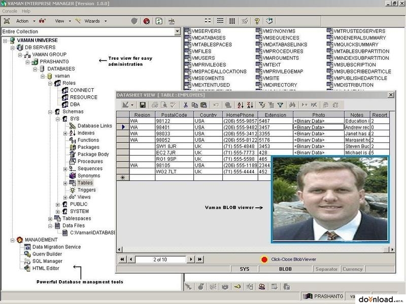This screenshot has width=406, height=304.
Task: Select Data Migration Service item
Action: pos(57,247)
